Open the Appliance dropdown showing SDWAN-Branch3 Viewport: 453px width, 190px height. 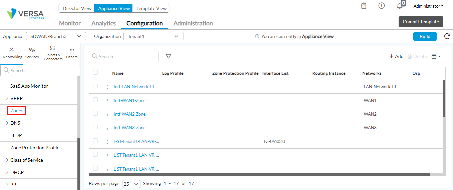[x=56, y=36]
